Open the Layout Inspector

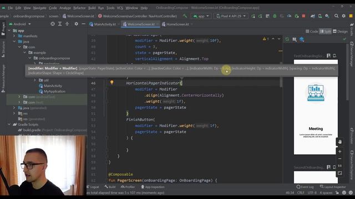333,187
